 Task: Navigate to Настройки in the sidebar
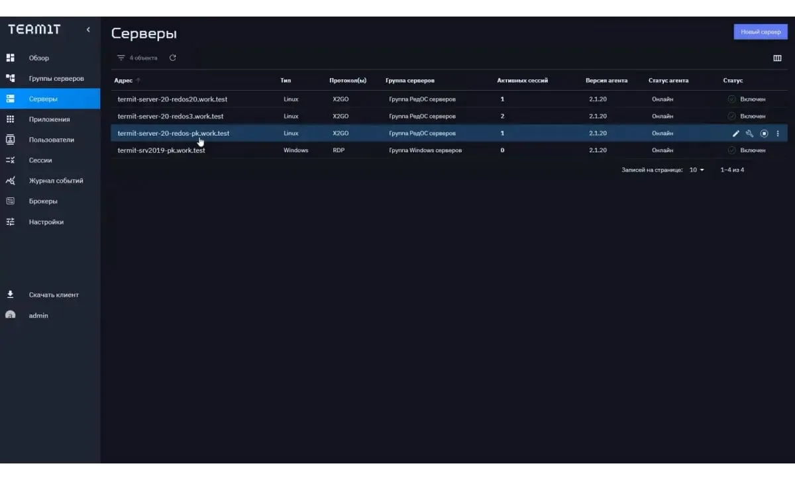(x=46, y=222)
